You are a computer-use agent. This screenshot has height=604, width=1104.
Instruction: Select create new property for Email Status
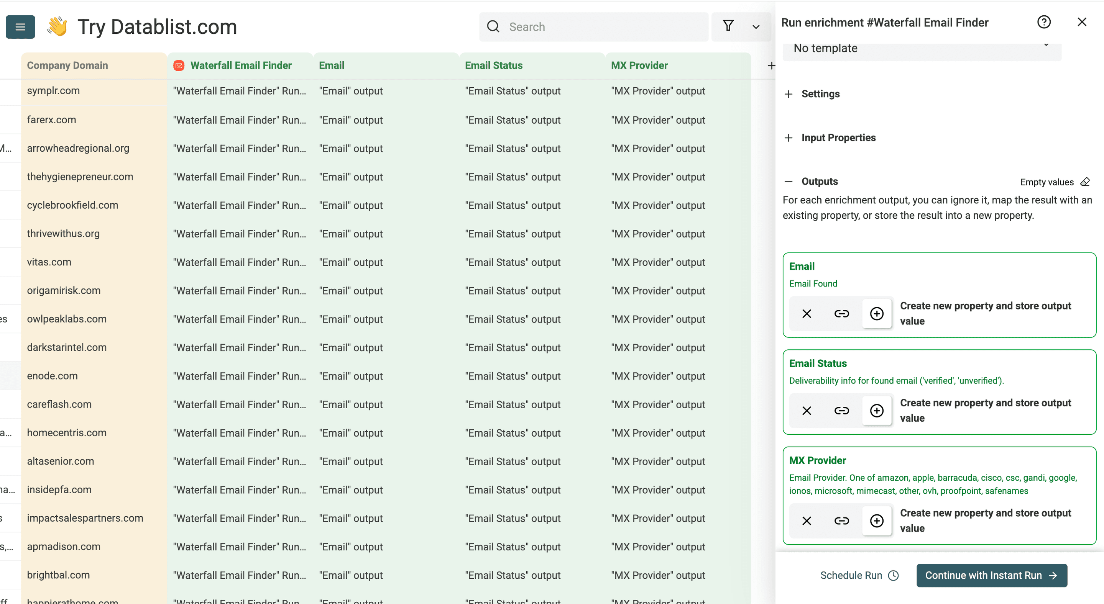click(877, 411)
